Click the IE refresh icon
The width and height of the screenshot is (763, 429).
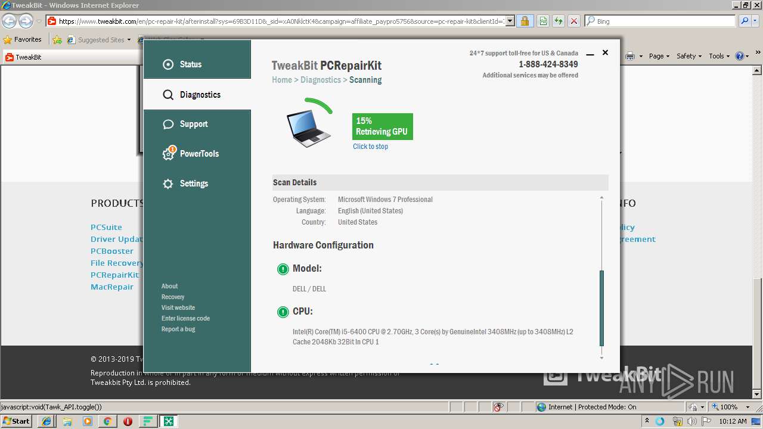click(x=559, y=21)
